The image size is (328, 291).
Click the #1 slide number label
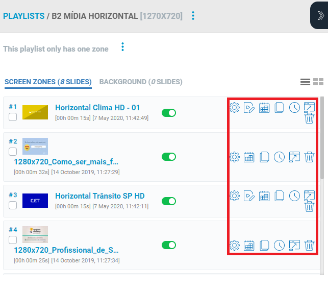[x=13, y=107]
